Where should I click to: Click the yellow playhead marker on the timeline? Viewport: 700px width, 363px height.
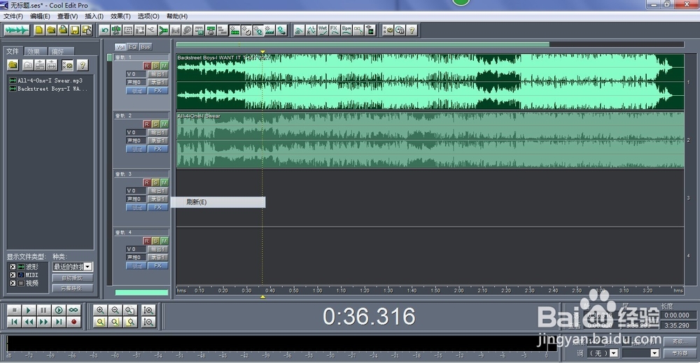coord(262,52)
